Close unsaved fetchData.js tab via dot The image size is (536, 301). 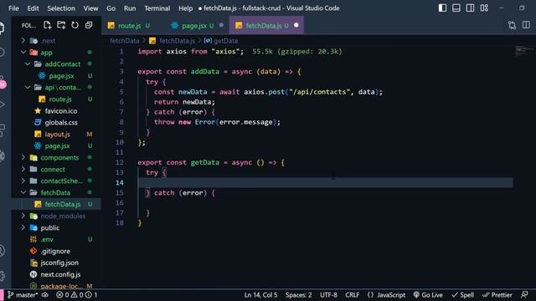296,25
